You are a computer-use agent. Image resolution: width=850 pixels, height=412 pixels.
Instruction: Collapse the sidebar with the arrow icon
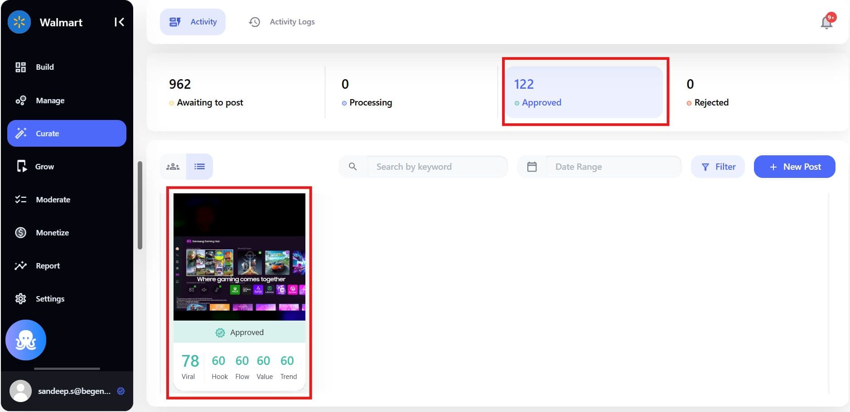[119, 22]
